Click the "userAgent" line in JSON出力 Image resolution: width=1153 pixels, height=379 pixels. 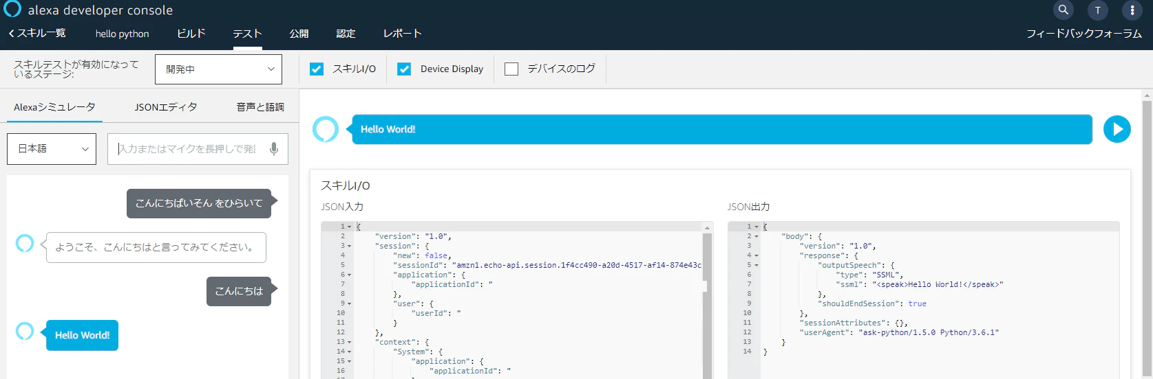point(899,332)
